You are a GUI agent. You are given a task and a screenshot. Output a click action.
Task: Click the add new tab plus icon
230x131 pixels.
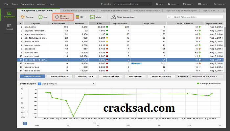click(x=214, y=10)
